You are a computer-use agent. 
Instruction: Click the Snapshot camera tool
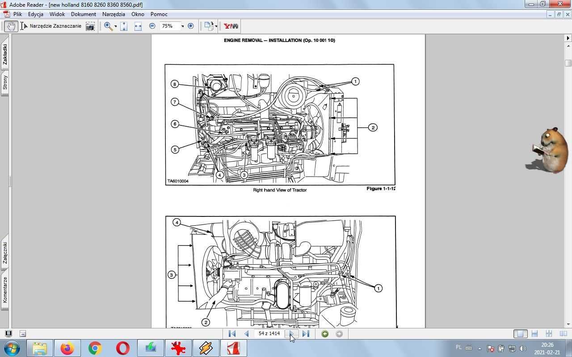click(90, 26)
